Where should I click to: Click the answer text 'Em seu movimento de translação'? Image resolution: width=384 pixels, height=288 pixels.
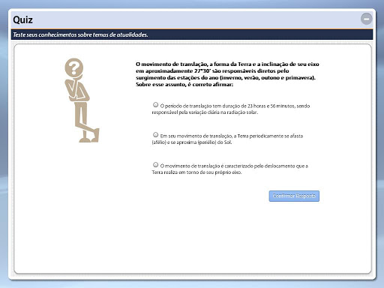coord(196,136)
